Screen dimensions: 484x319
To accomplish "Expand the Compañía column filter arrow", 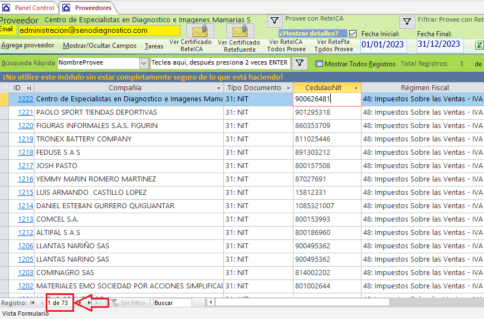I will point(218,88).
